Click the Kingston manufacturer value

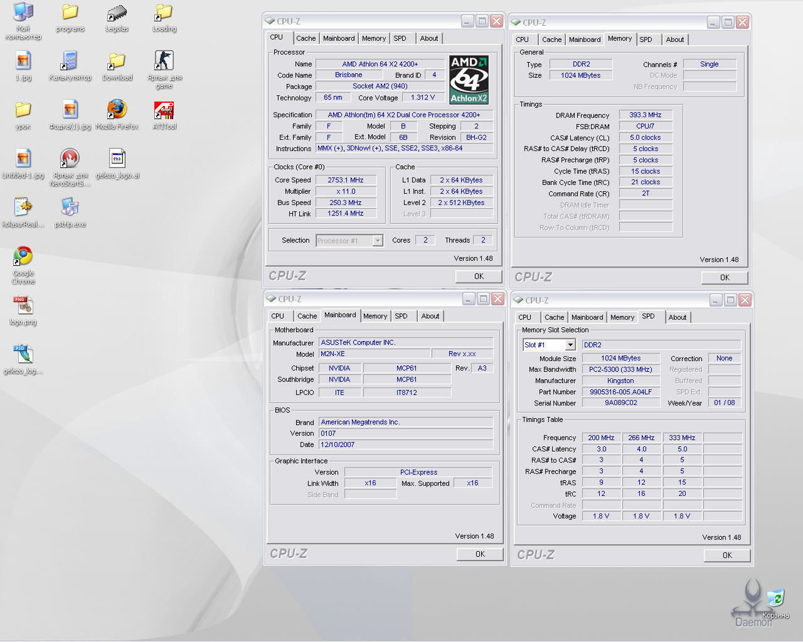pos(620,381)
